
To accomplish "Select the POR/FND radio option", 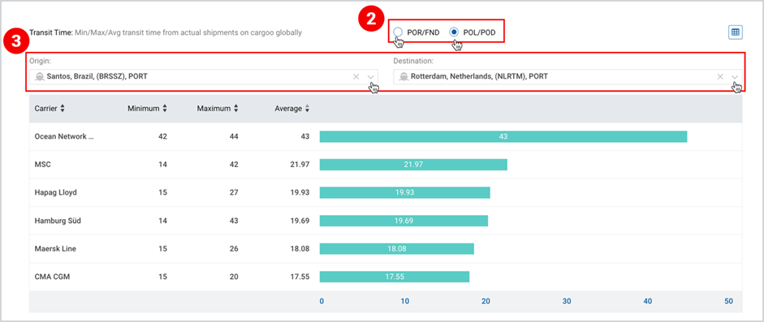I will (x=398, y=32).
